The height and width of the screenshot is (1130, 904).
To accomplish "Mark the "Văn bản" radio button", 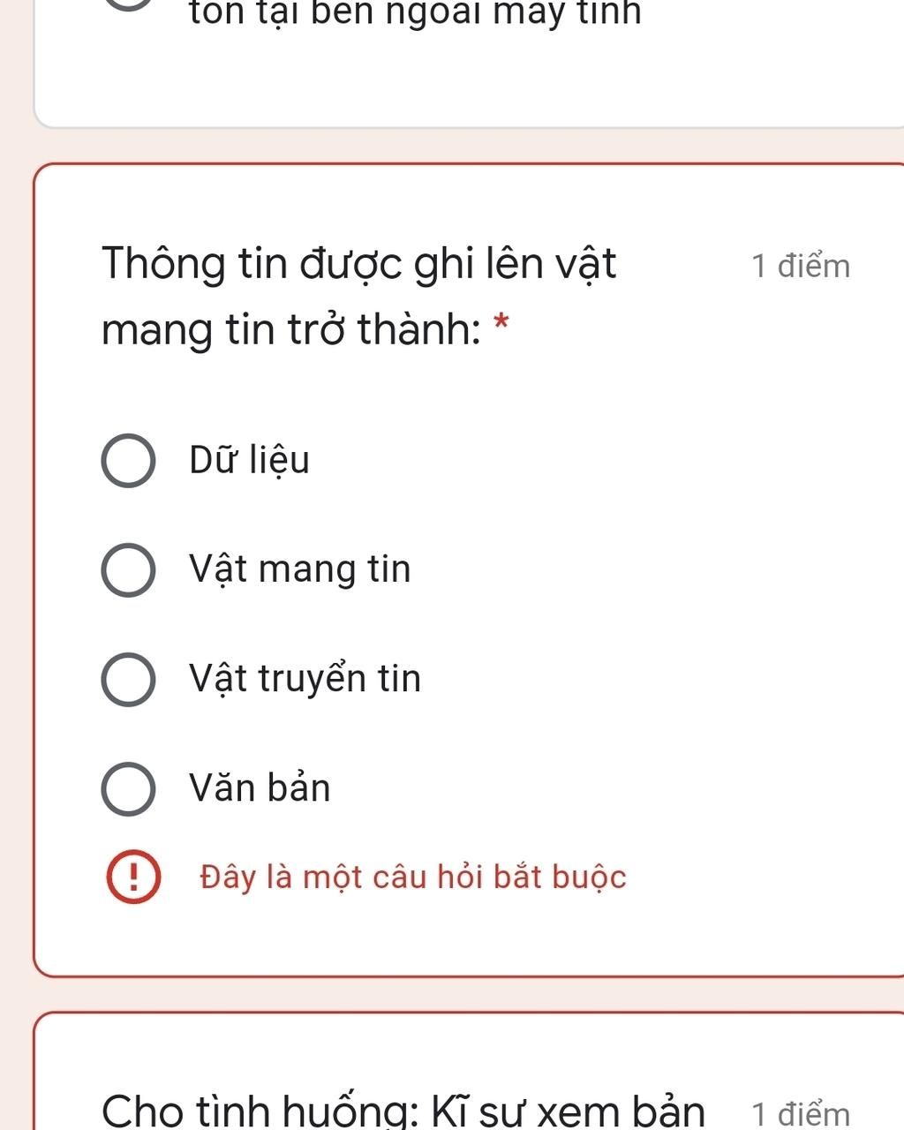I will 129,789.
